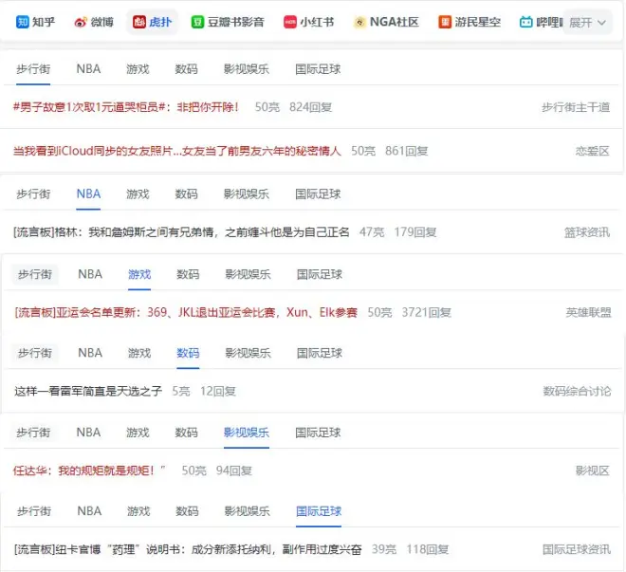Click the NGA社区 icon
626x572 pixels.
click(360, 22)
